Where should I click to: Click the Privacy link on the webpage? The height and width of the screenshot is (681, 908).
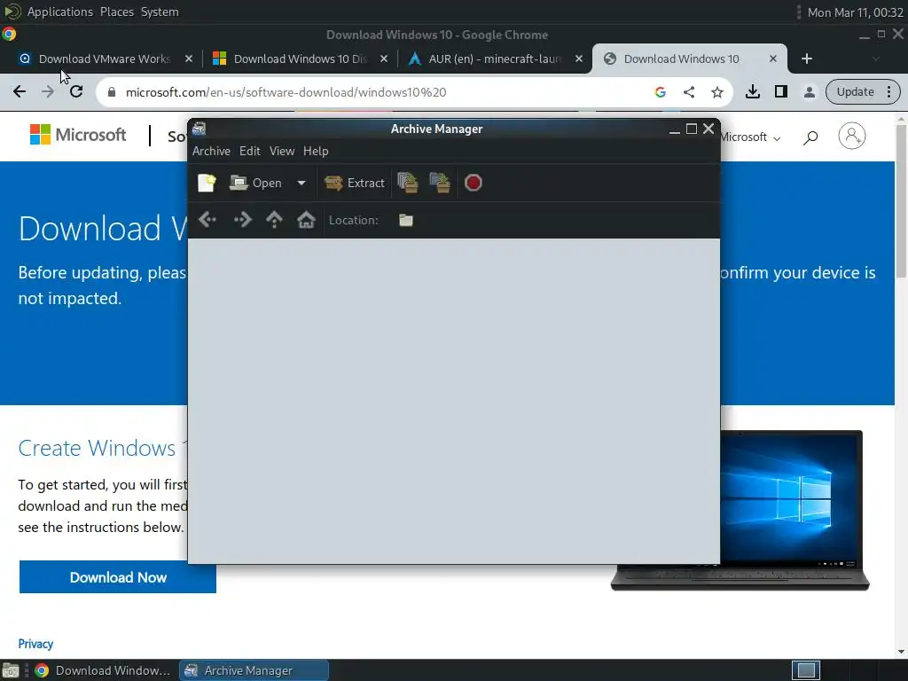coord(35,644)
